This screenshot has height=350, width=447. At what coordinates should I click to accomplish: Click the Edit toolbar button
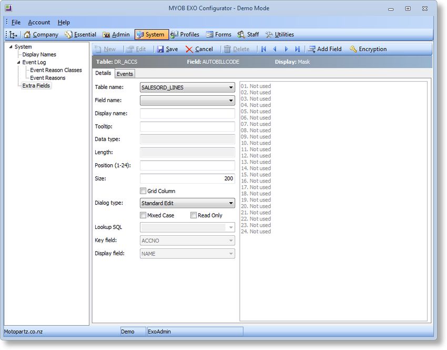click(x=136, y=49)
